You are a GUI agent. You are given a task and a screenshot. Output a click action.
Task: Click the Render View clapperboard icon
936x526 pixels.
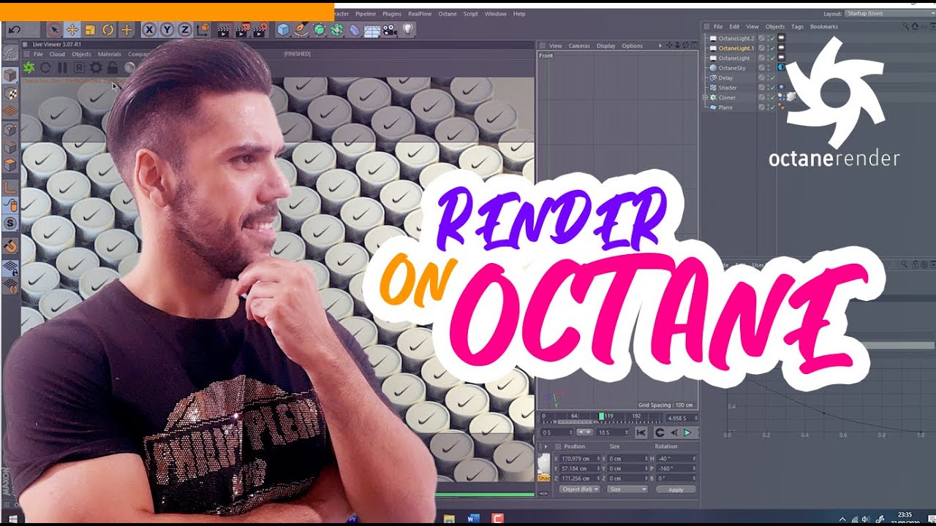224,30
